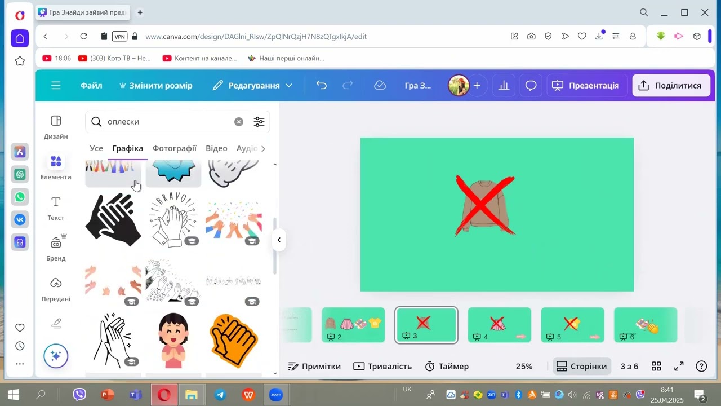The image size is (721, 406).
Task: Select the BRAVO clapping hands graphic
Action: click(x=173, y=220)
